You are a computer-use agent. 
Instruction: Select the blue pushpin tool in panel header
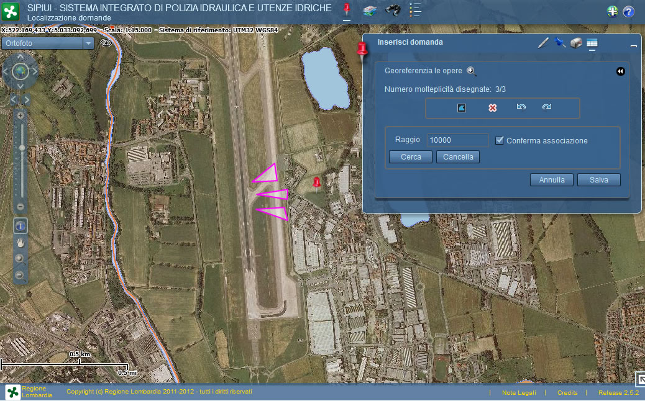(x=559, y=42)
